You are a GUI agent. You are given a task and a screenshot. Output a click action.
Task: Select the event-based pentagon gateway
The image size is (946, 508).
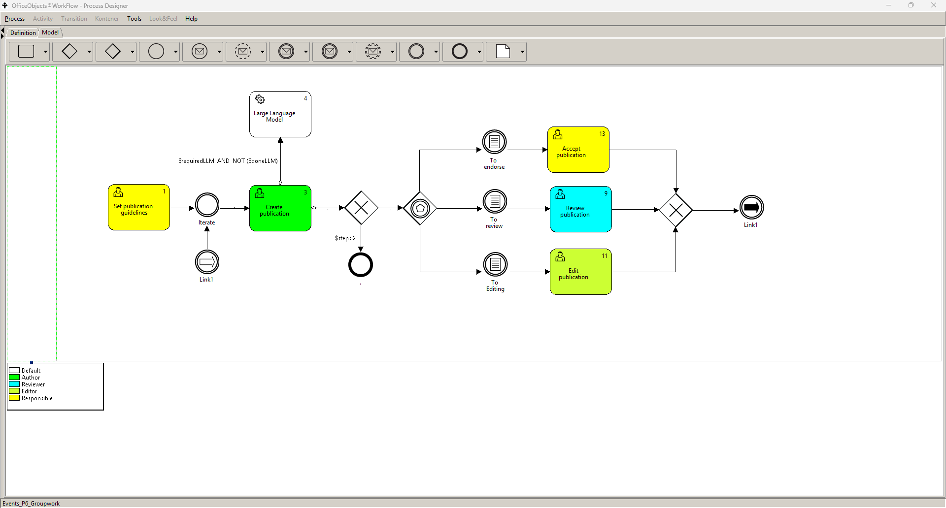coord(420,208)
